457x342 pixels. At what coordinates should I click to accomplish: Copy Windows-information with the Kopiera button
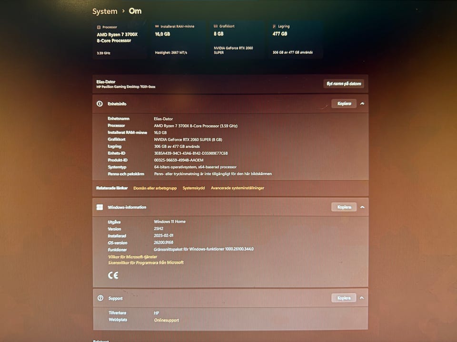click(344, 207)
